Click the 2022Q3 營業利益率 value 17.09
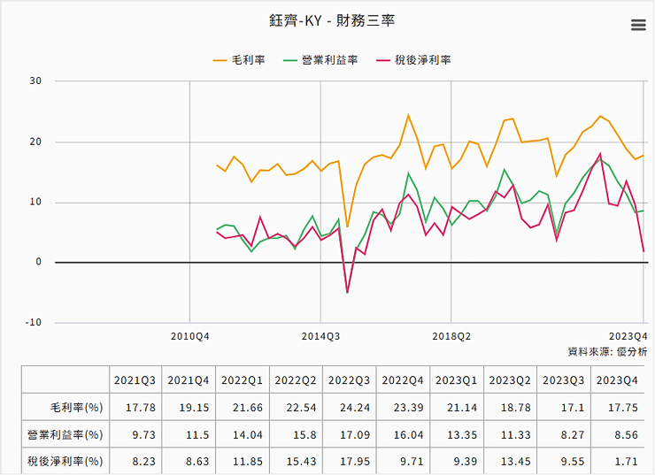 pyautogui.click(x=349, y=434)
